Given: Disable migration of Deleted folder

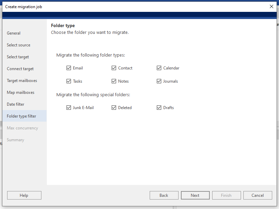Looking at the screenshot, I should (114, 107).
